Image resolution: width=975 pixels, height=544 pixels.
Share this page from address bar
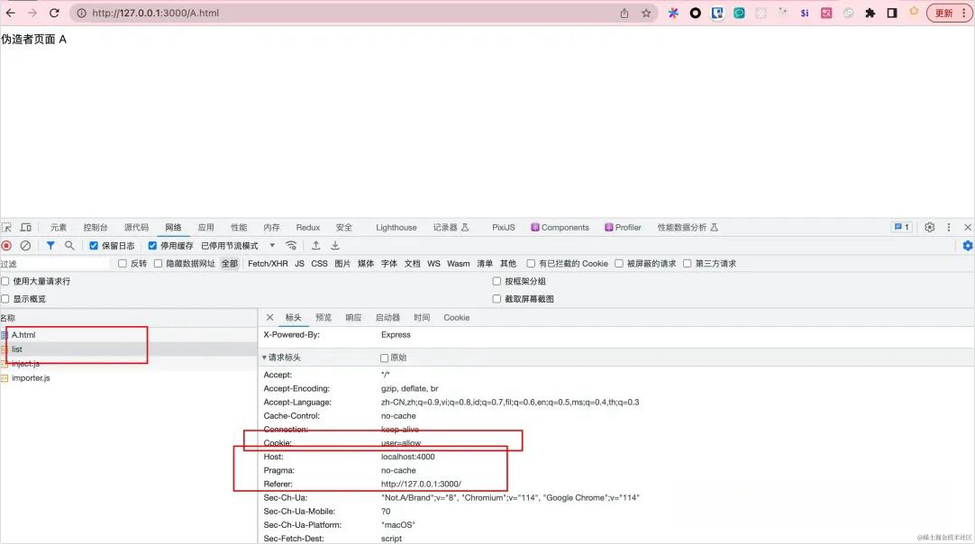[x=624, y=13]
